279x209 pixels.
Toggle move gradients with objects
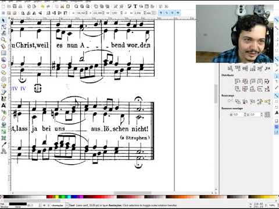coord(172,13)
